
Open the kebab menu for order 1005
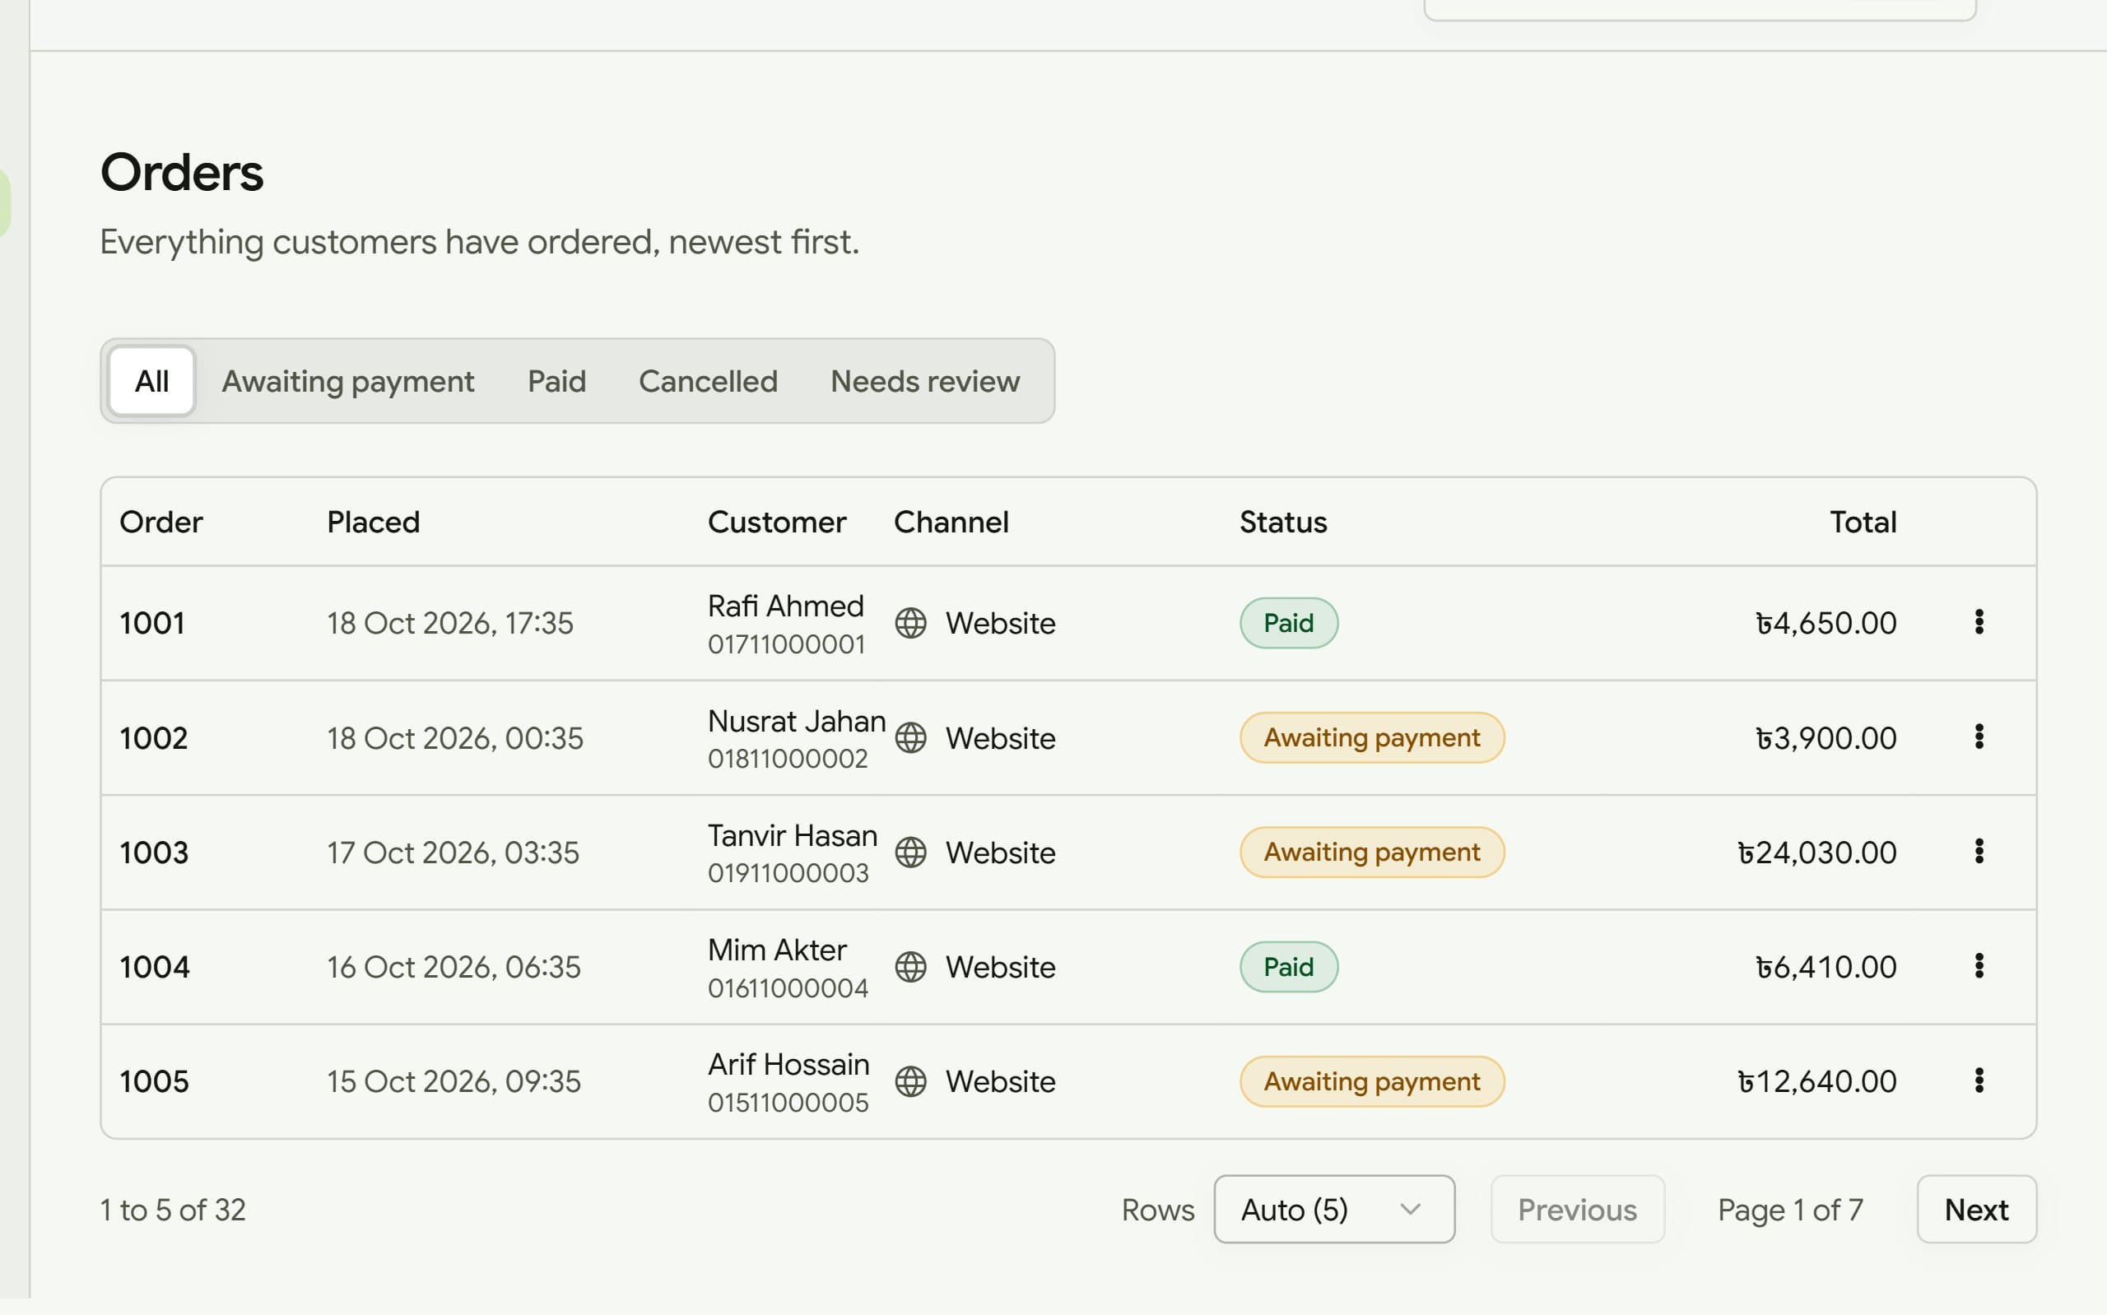point(1979,1081)
